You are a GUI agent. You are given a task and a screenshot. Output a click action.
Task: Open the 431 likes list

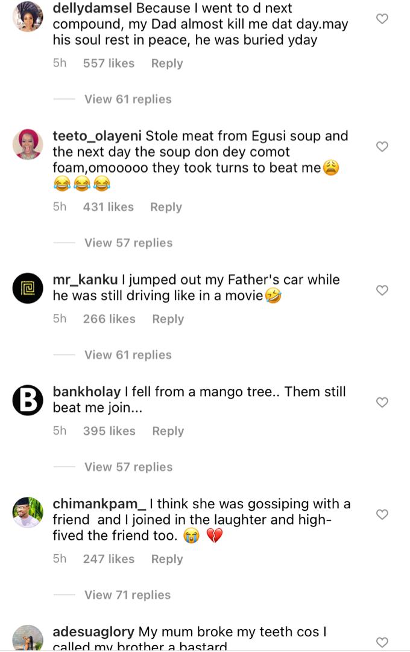coord(109,207)
